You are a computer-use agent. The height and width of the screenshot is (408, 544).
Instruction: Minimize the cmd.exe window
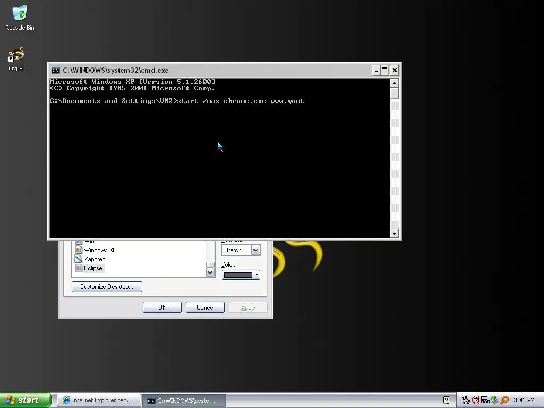376,71
